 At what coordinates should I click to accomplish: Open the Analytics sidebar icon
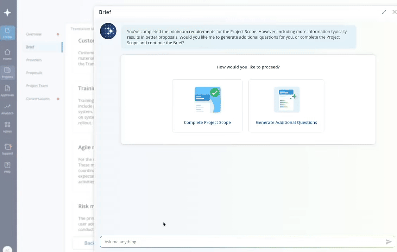pyautogui.click(x=7, y=108)
